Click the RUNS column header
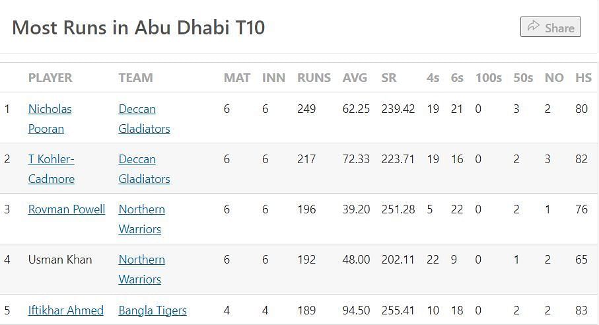The height and width of the screenshot is (325, 599). pyautogui.click(x=314, y=78)
